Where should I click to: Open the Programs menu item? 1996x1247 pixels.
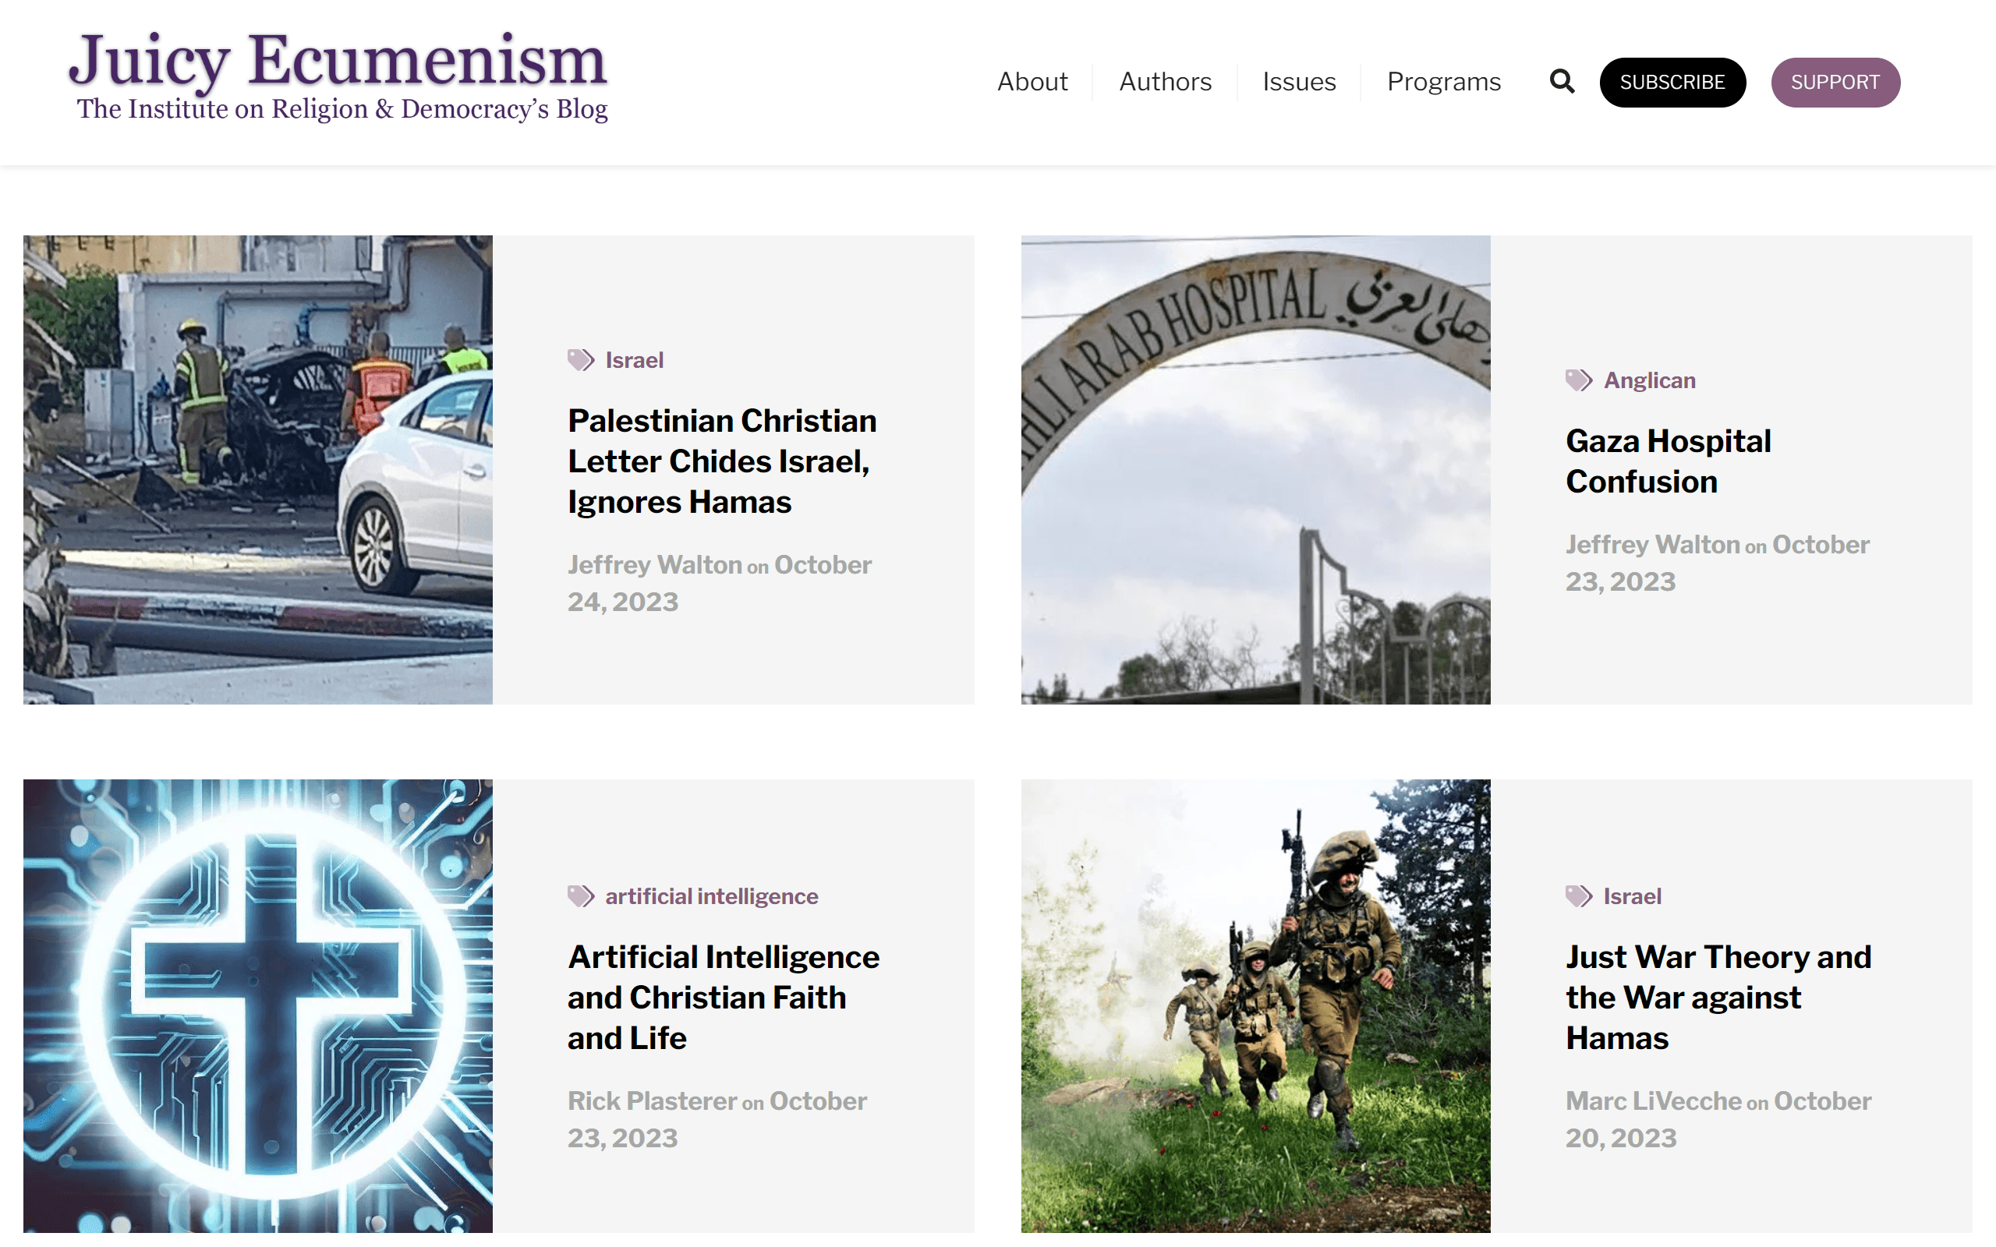pyautogui.click(x=1443, y=81)
